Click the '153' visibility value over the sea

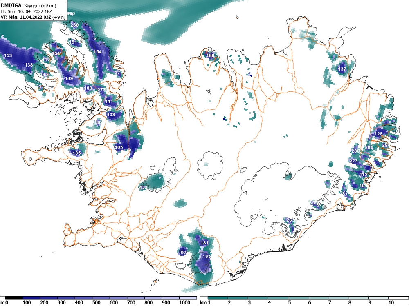coord(8,55)
